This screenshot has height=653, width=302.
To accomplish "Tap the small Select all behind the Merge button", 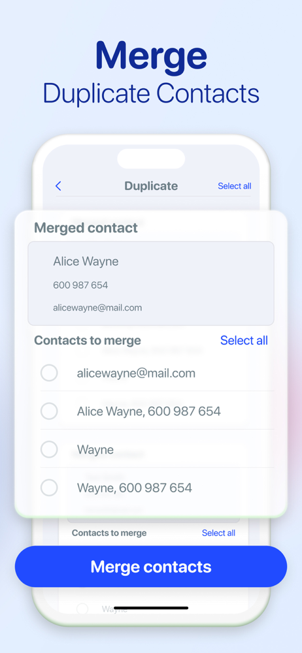I will click(x=218, y=533).
